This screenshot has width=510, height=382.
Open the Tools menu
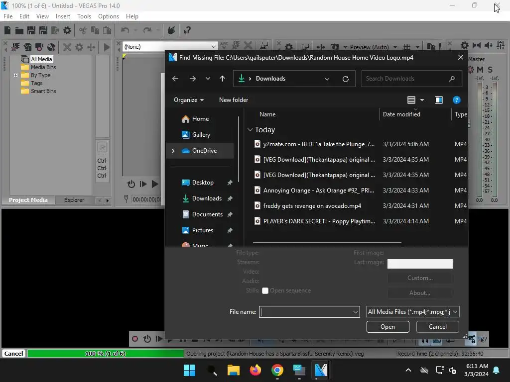(84, 16)
